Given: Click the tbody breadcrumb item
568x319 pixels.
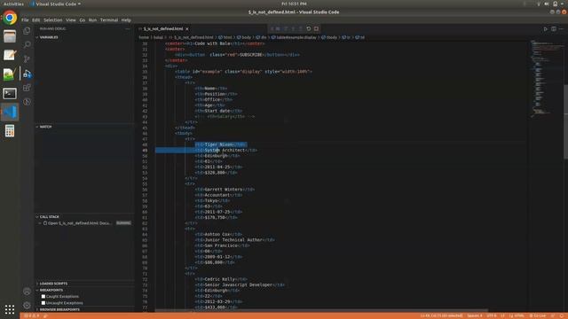Looking at the screenshot, I should [x=329, y=37].
